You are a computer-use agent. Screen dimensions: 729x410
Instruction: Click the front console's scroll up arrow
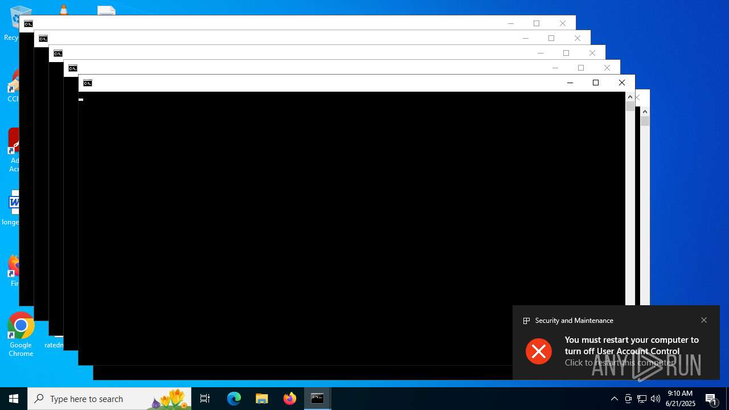(x=630, y=97)
